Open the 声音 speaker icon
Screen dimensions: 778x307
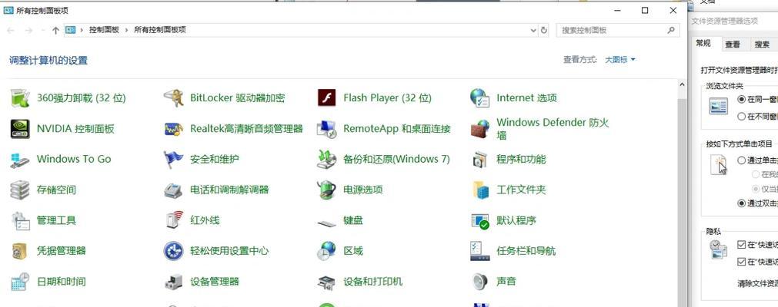[x=479, y=282]
